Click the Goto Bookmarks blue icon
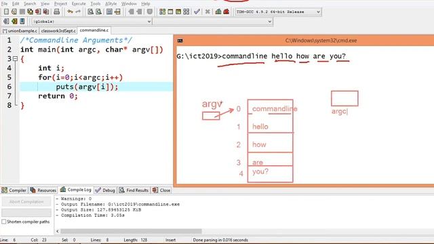This screenshot has width=434, height=244. coord(22,21)
